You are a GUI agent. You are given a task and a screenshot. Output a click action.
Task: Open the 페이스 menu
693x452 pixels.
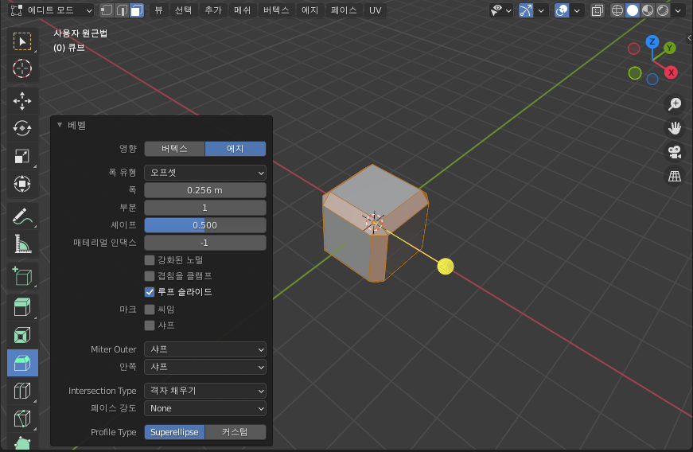[344, 10]
